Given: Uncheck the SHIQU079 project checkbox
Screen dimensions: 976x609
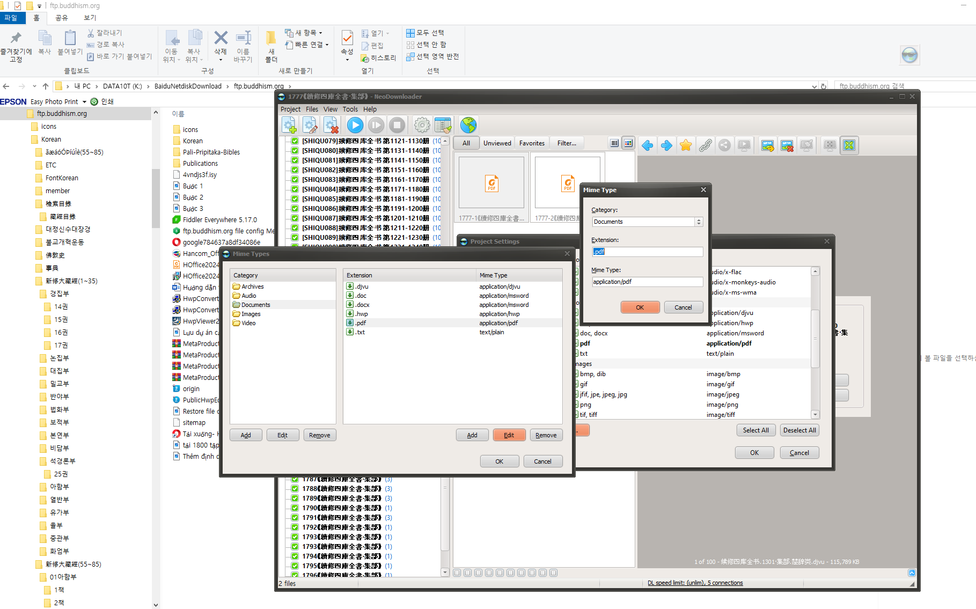Looking at the screenshot, I should pyautogui.click(x=295, y=141).
